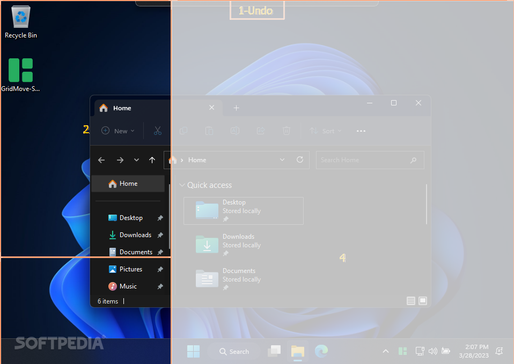
Task: Select Pictures in the navigation pane
Action: click(130, 269)
